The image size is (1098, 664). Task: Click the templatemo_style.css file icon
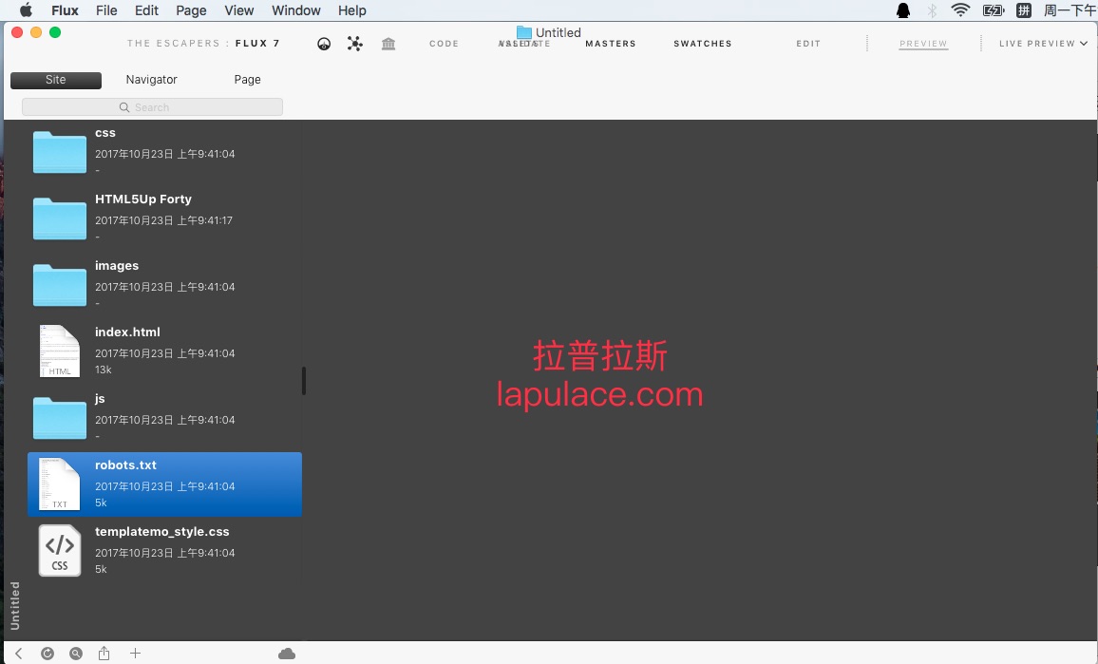point(60,551)
